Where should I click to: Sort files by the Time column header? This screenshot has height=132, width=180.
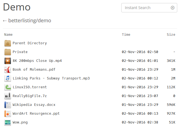pos(126,35)
